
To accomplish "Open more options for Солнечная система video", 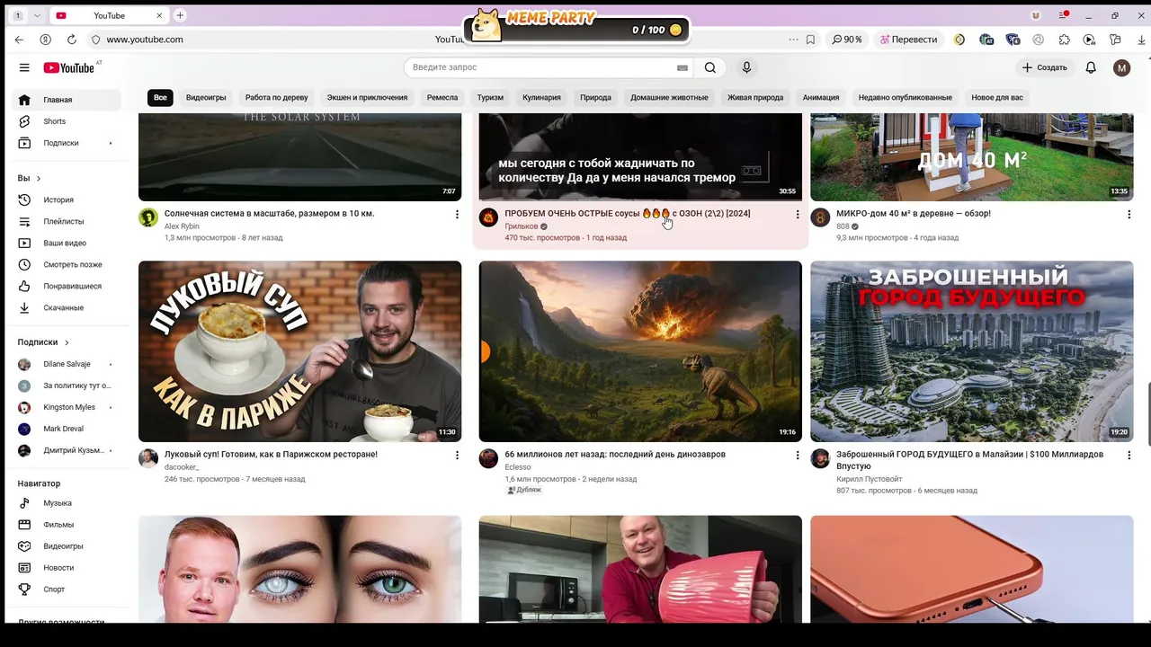I will 457,215.
